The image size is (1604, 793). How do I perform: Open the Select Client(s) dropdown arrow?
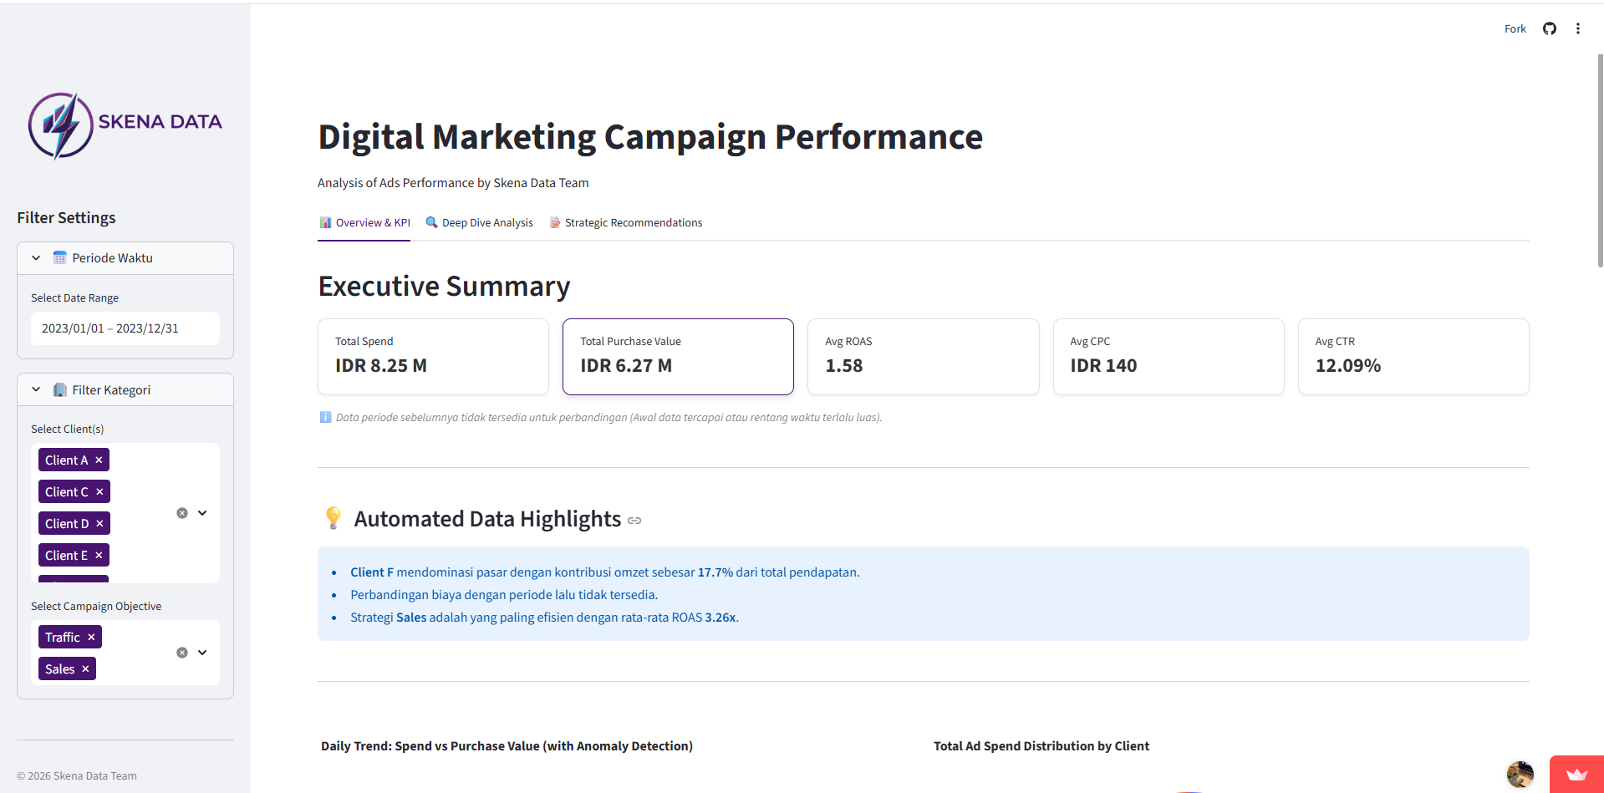point(202,512)
